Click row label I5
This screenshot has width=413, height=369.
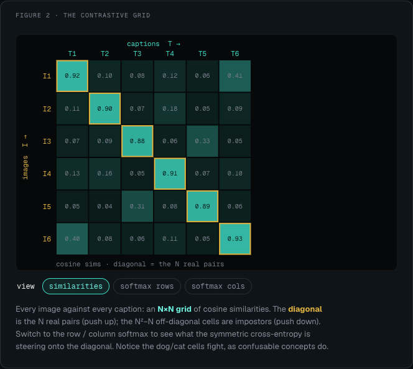(47, 207)
